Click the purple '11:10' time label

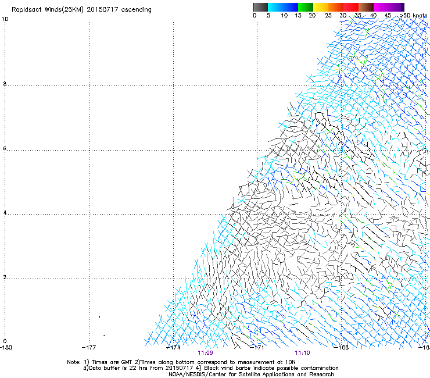[x=302, y=353]
